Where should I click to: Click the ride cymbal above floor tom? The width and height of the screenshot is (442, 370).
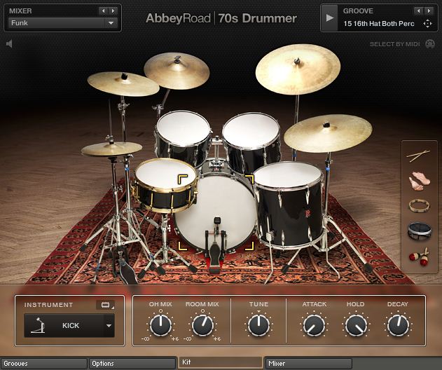coord(328,133)
